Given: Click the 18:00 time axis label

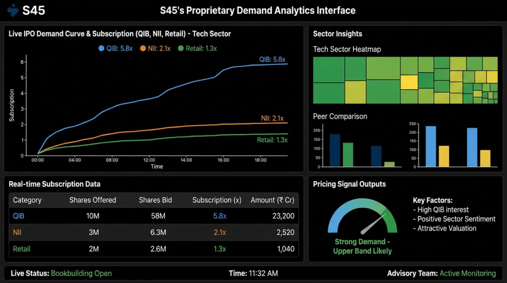Looking at the screenshot, I should tap(260, 160).
